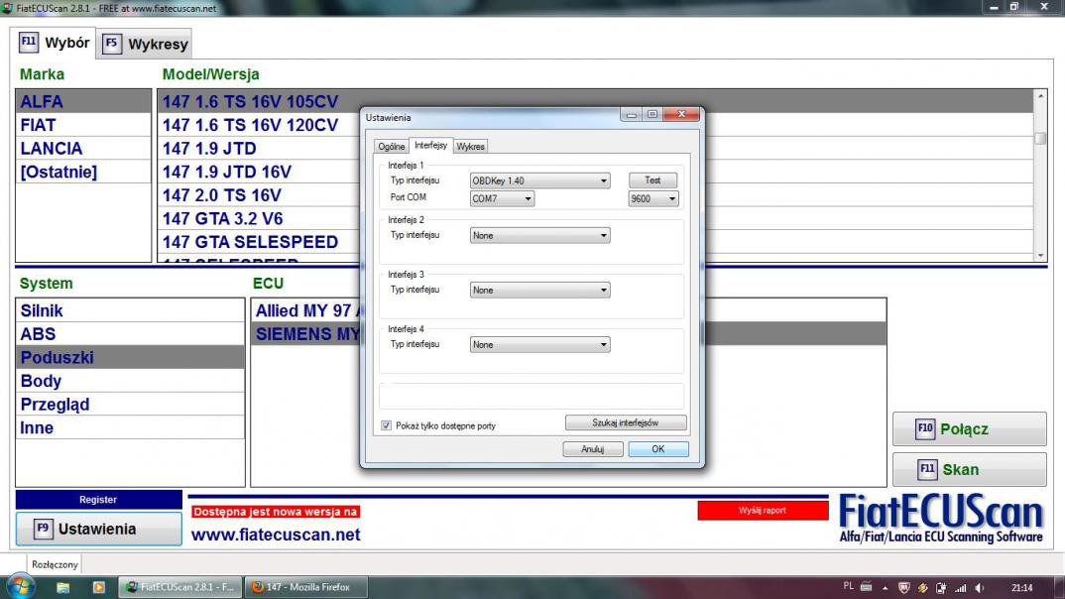Select Body system
This screenshot has height=599, width=1065.
[130, 381]
